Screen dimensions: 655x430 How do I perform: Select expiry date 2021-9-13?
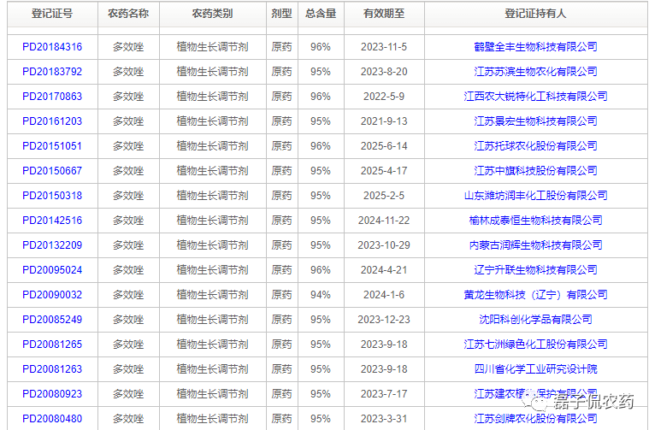[384, 121]
